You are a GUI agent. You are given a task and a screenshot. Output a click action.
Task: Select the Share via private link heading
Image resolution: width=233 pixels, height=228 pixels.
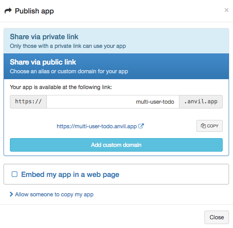pos(44,36)
